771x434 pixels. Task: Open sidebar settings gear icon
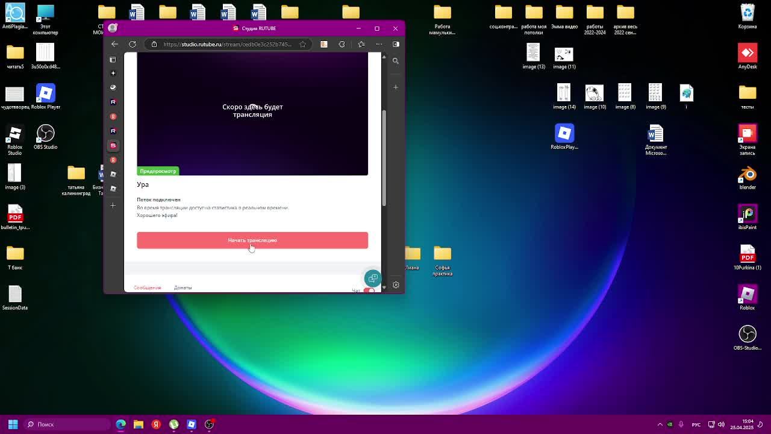[x=396, y=285]
